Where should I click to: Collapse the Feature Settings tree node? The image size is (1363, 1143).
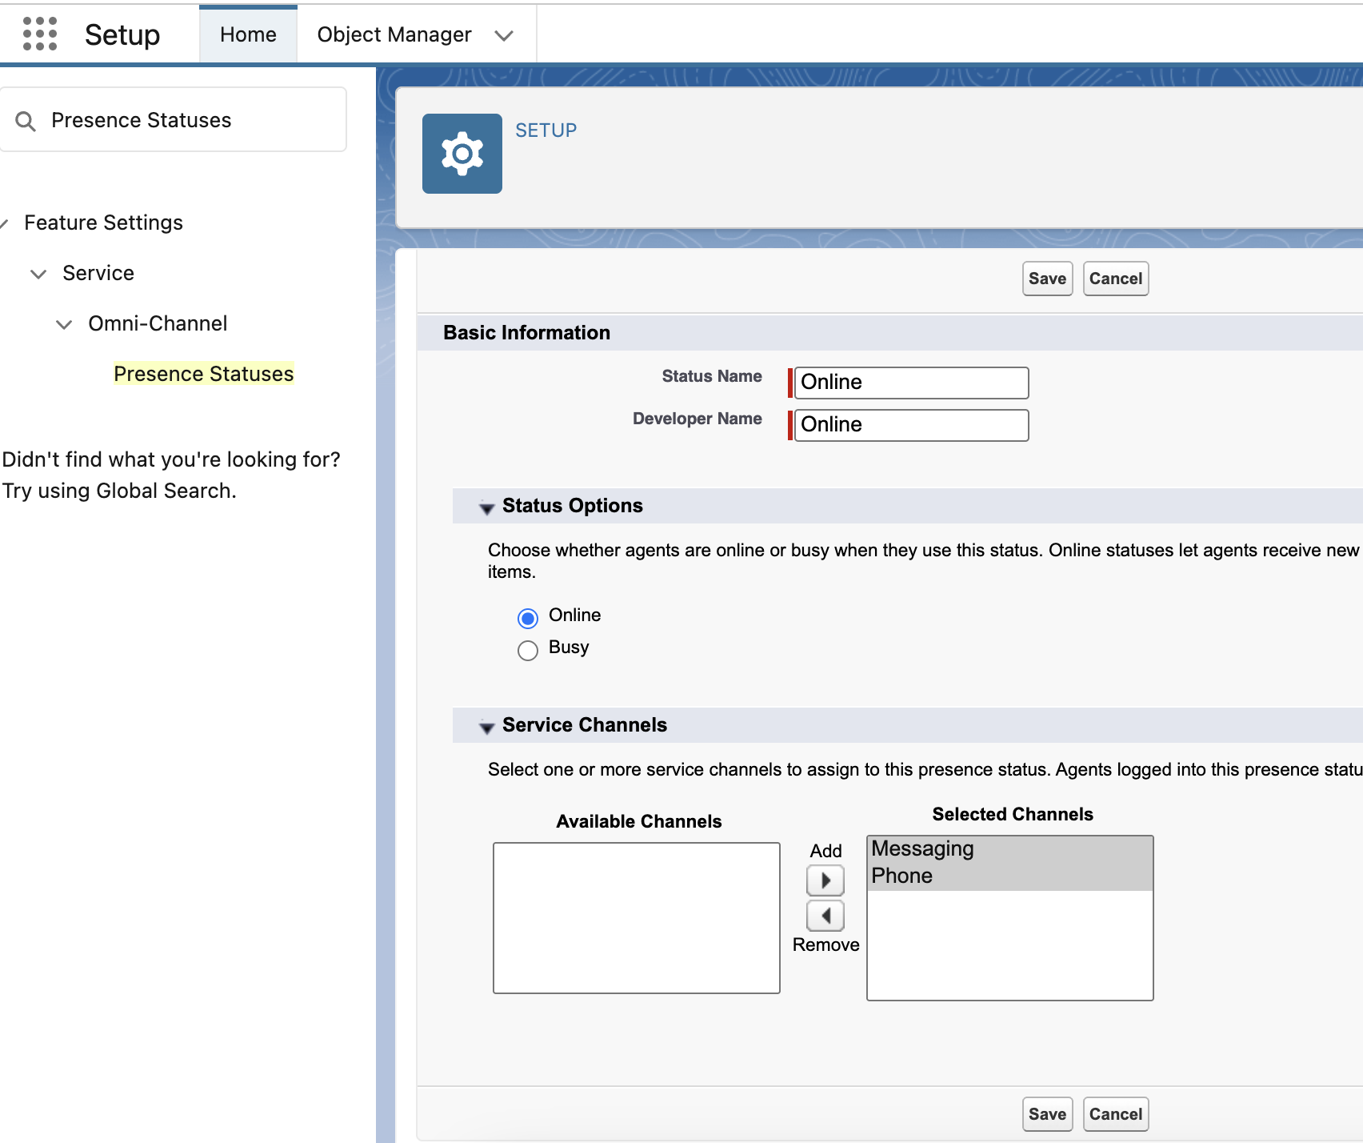[3, 223]
